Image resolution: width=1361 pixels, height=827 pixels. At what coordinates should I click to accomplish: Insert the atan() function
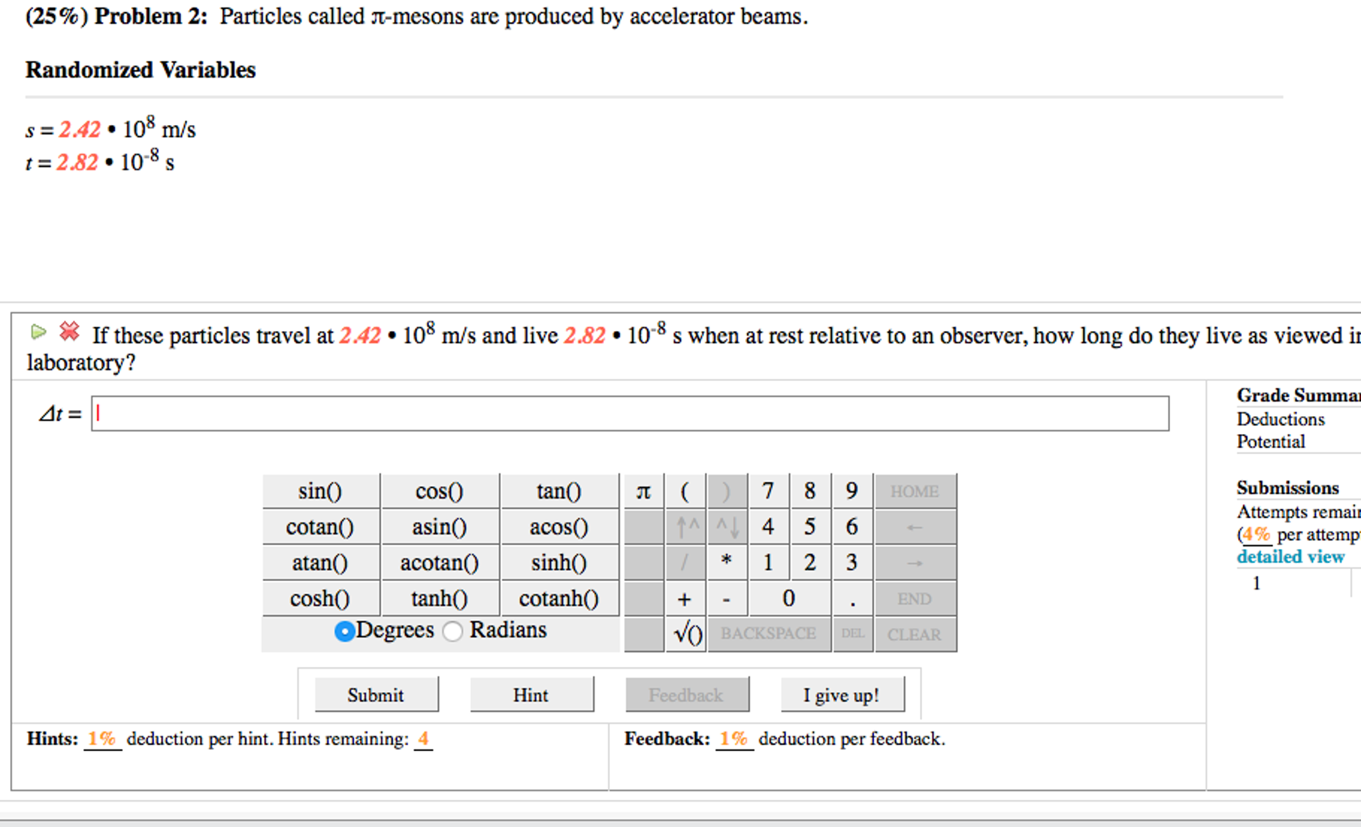coord(321,563)
